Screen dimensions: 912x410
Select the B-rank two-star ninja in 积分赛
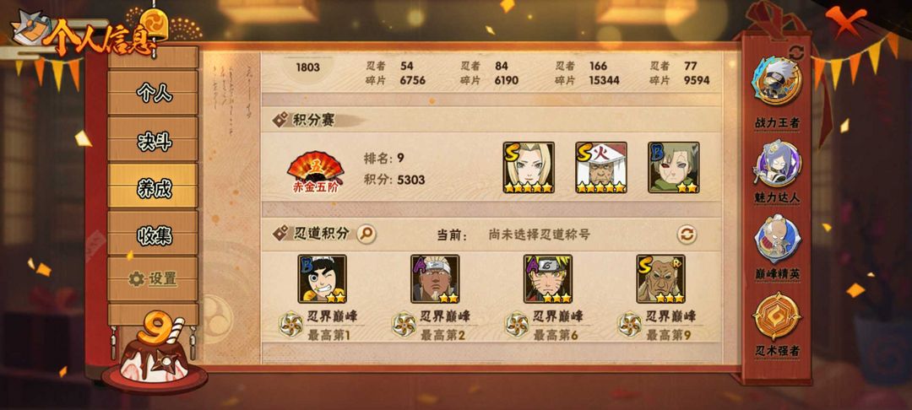tap(674, 168)
